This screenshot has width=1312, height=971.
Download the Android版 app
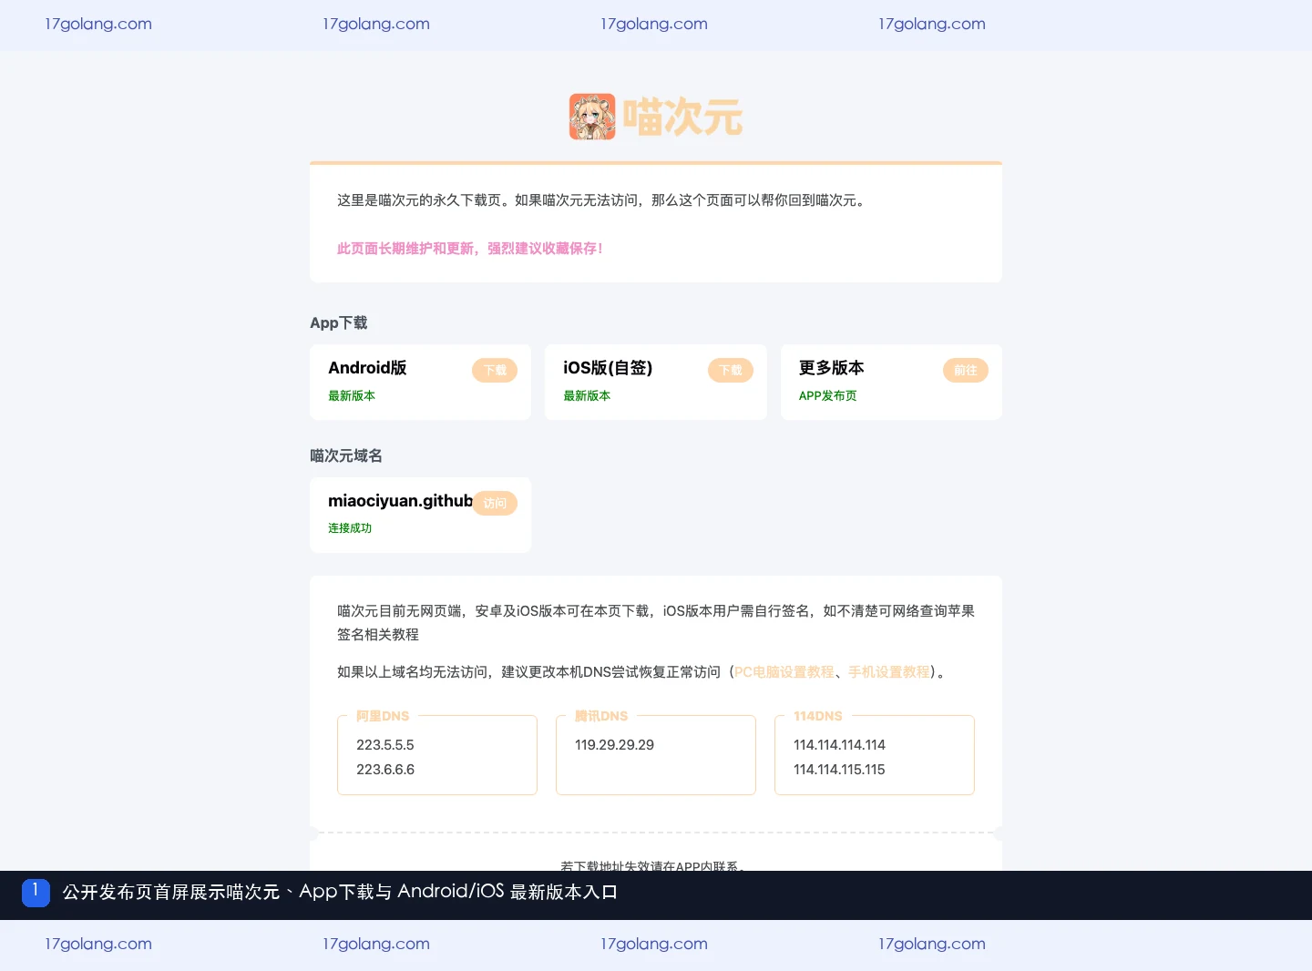click(x=495, y=371)
